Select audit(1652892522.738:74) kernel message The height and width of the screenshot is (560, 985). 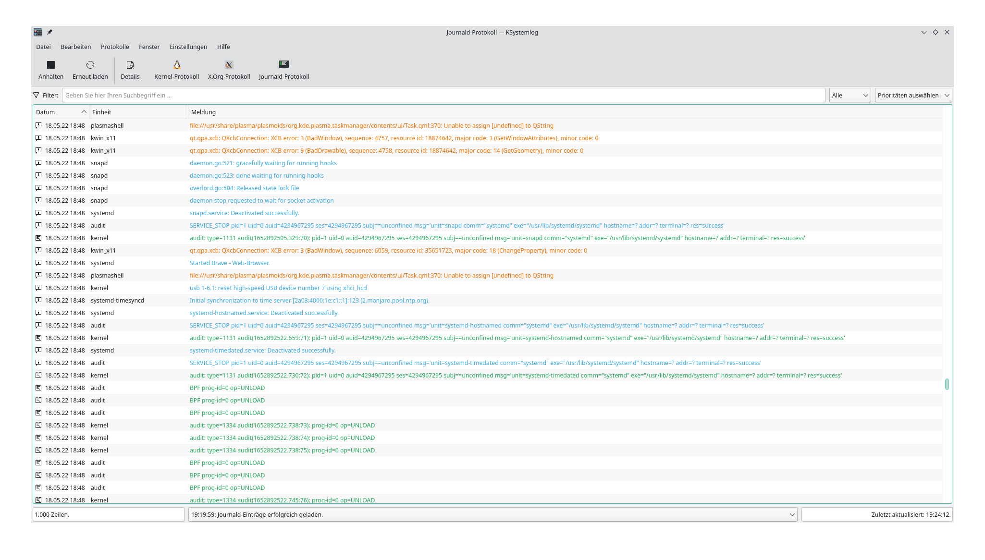[282, 438]
